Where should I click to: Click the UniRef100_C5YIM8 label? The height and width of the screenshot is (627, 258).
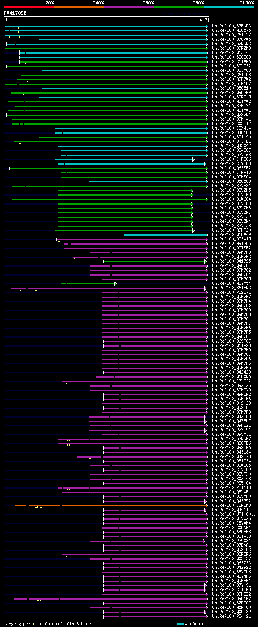(x=231, y=163)
